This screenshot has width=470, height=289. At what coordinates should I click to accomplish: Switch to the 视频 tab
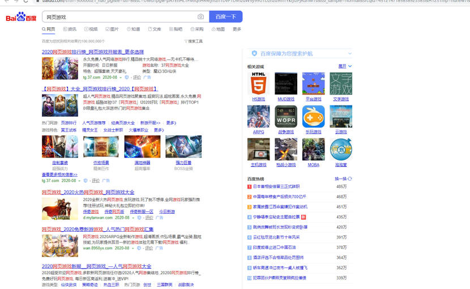tap(91, 29)
